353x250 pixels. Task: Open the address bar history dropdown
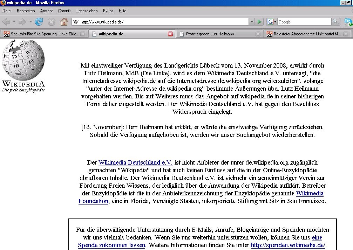point(251,22)
